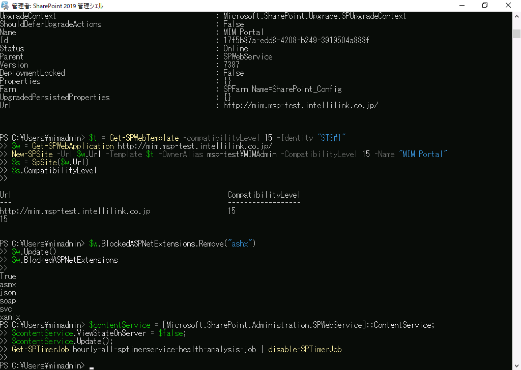Click the Parent value 'SPWebService'

(248, 57)
